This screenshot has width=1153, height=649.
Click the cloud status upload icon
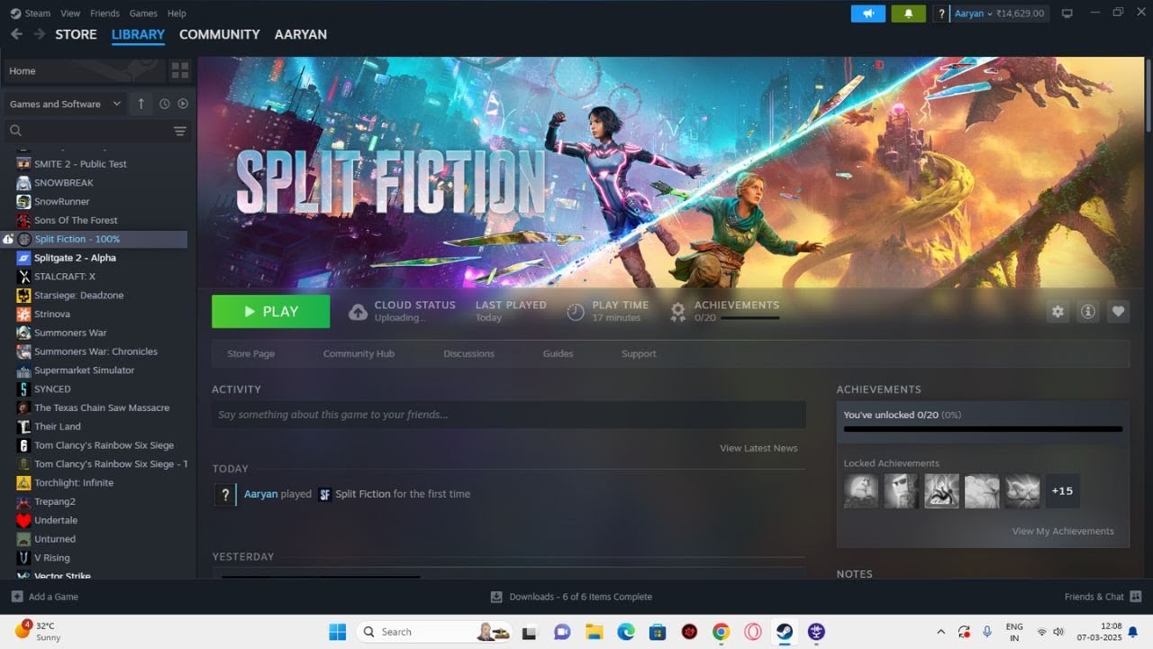click(358, 311)
